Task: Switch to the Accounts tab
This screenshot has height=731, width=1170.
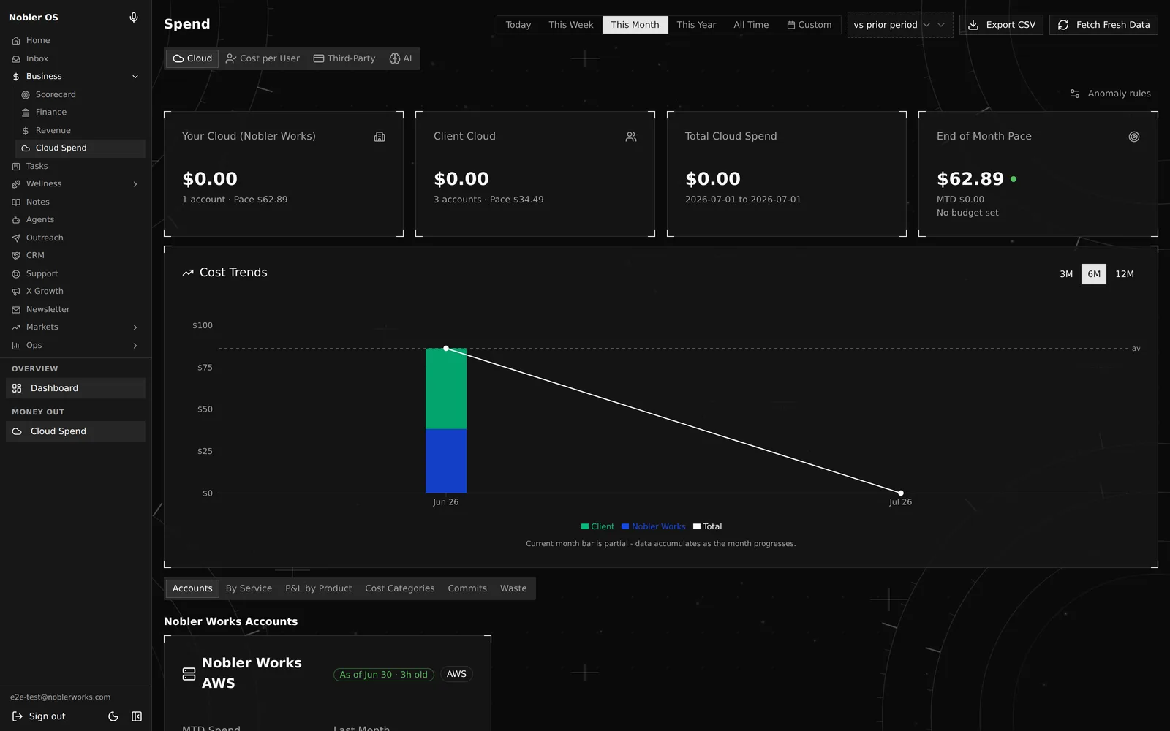Action: pyautogui.click(x=192, y=588)
